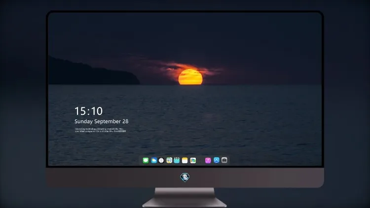The height and width of the screenshot is (208, 370).
Task: Open the blue App Store icon
Action: 217,160
